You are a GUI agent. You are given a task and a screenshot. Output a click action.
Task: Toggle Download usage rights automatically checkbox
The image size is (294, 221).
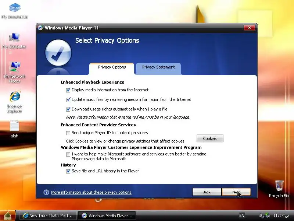click(68, 109)
